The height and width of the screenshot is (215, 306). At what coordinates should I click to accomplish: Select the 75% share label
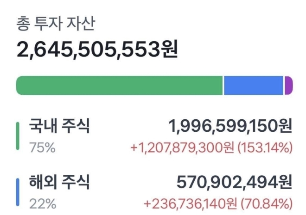[x=42, y=147]
